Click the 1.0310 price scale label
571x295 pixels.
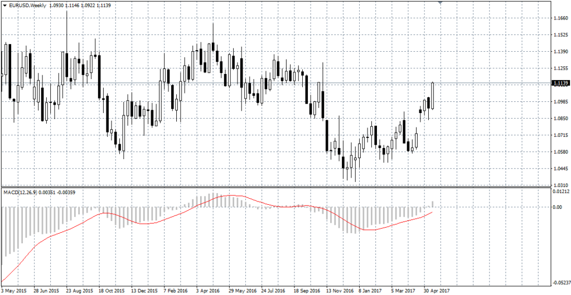(559, 185)
